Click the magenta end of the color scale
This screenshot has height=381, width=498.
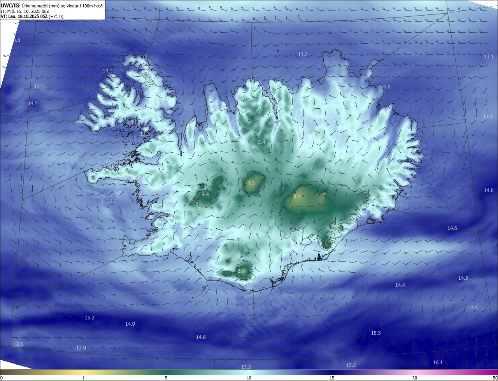[490, 372]
